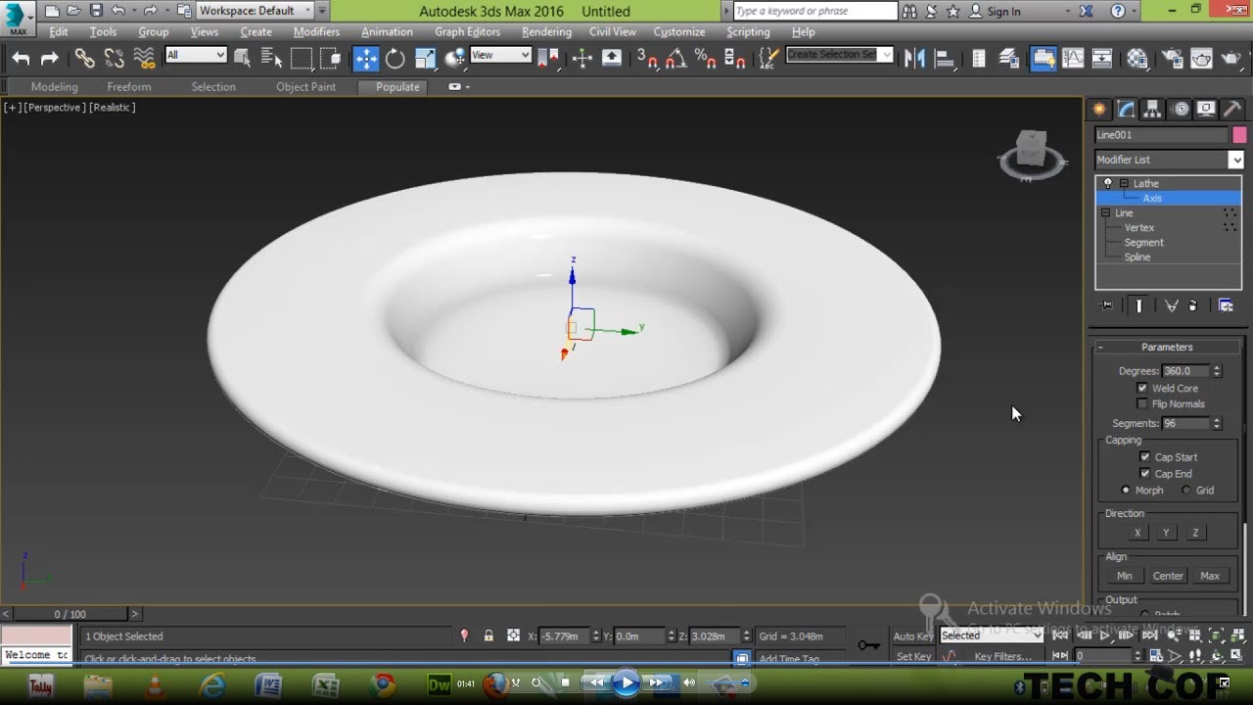Click the Align Max button
1253x705 pixels.
(1210, 576)
